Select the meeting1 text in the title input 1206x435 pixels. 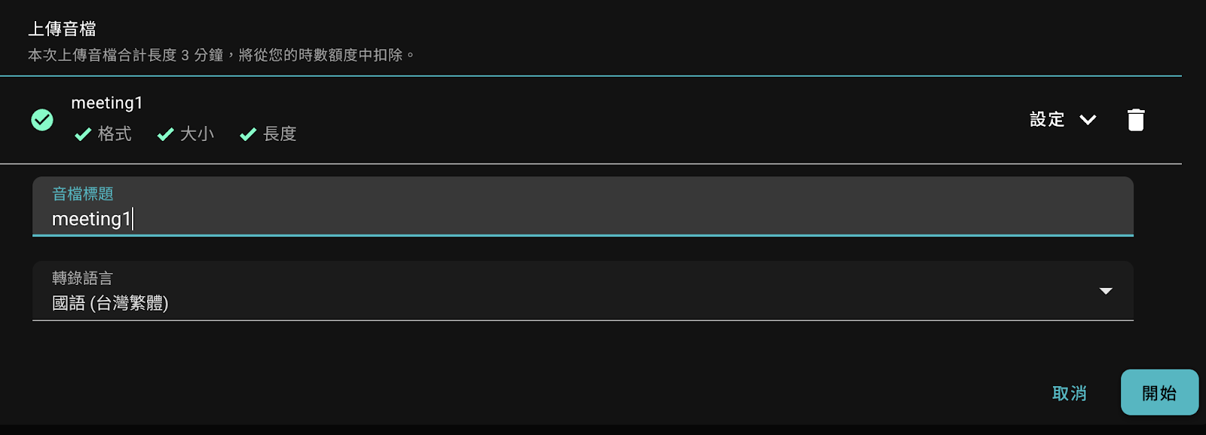[90, 219]
